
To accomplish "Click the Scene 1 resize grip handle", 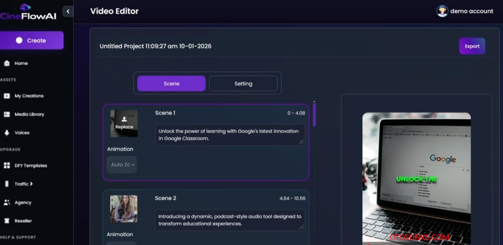I will [301, 142].
